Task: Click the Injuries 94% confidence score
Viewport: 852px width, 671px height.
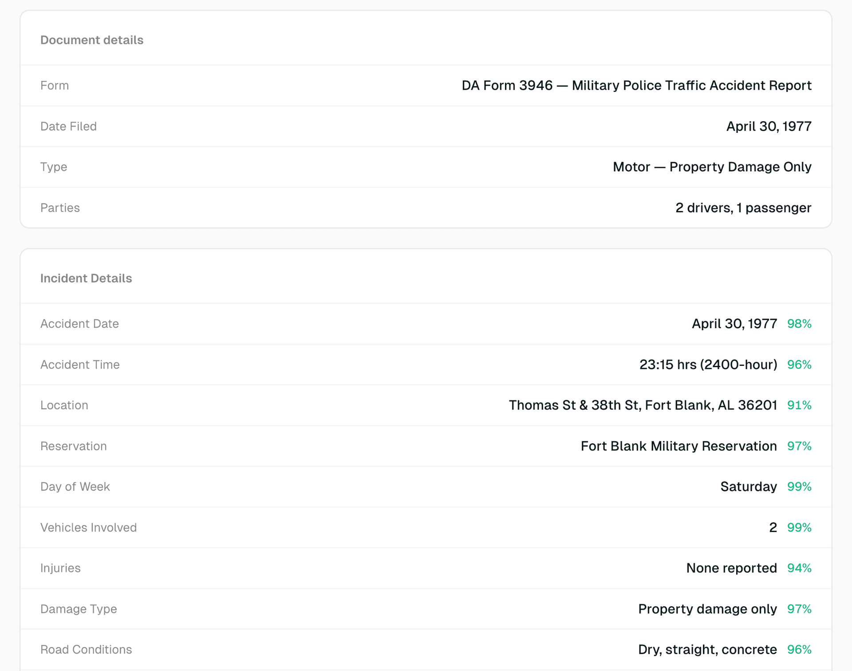Action: [799, 568]
